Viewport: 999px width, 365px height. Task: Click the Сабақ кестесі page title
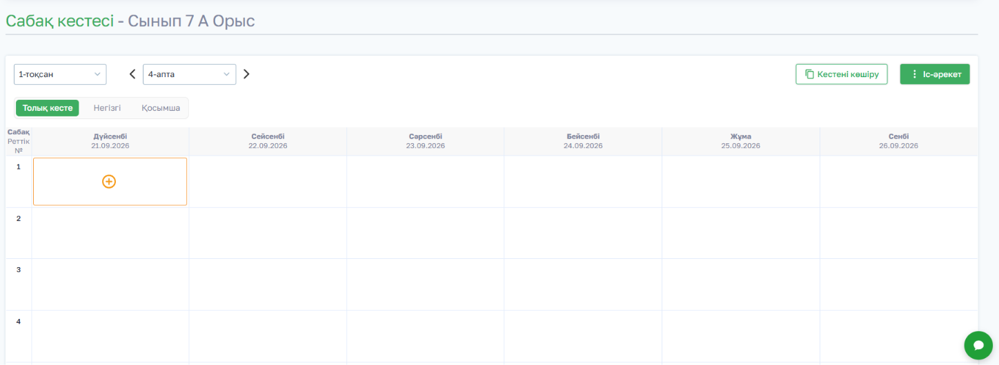tap(60, 21)
